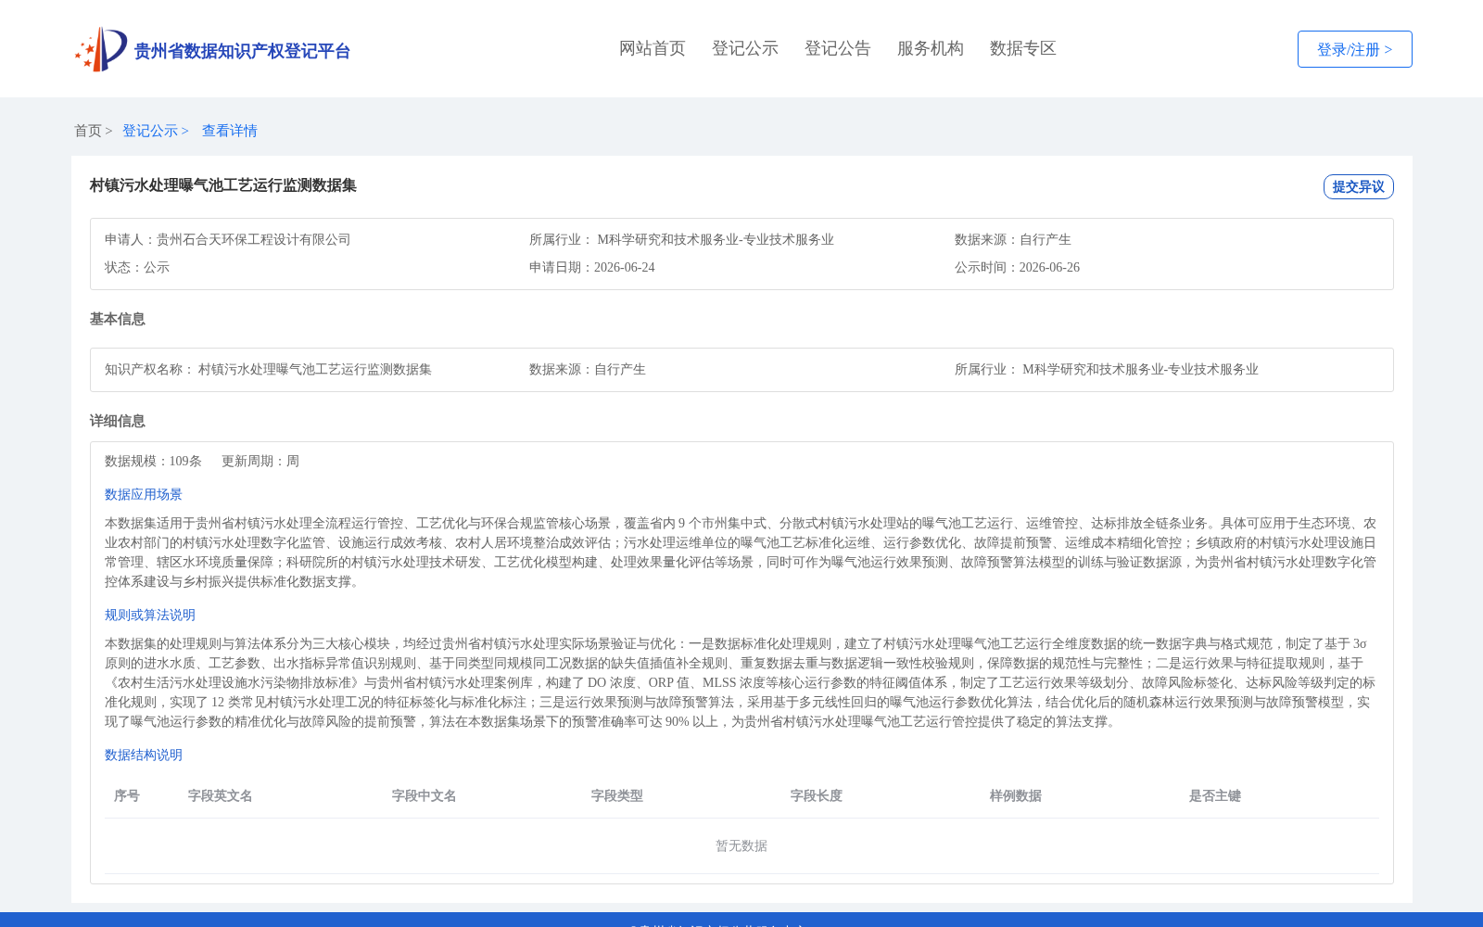Click the page title 村镇污水处理曝气池工艺运行监测数据集
The width and height of the screenshot is (1483, 927).
coord(223,185)
